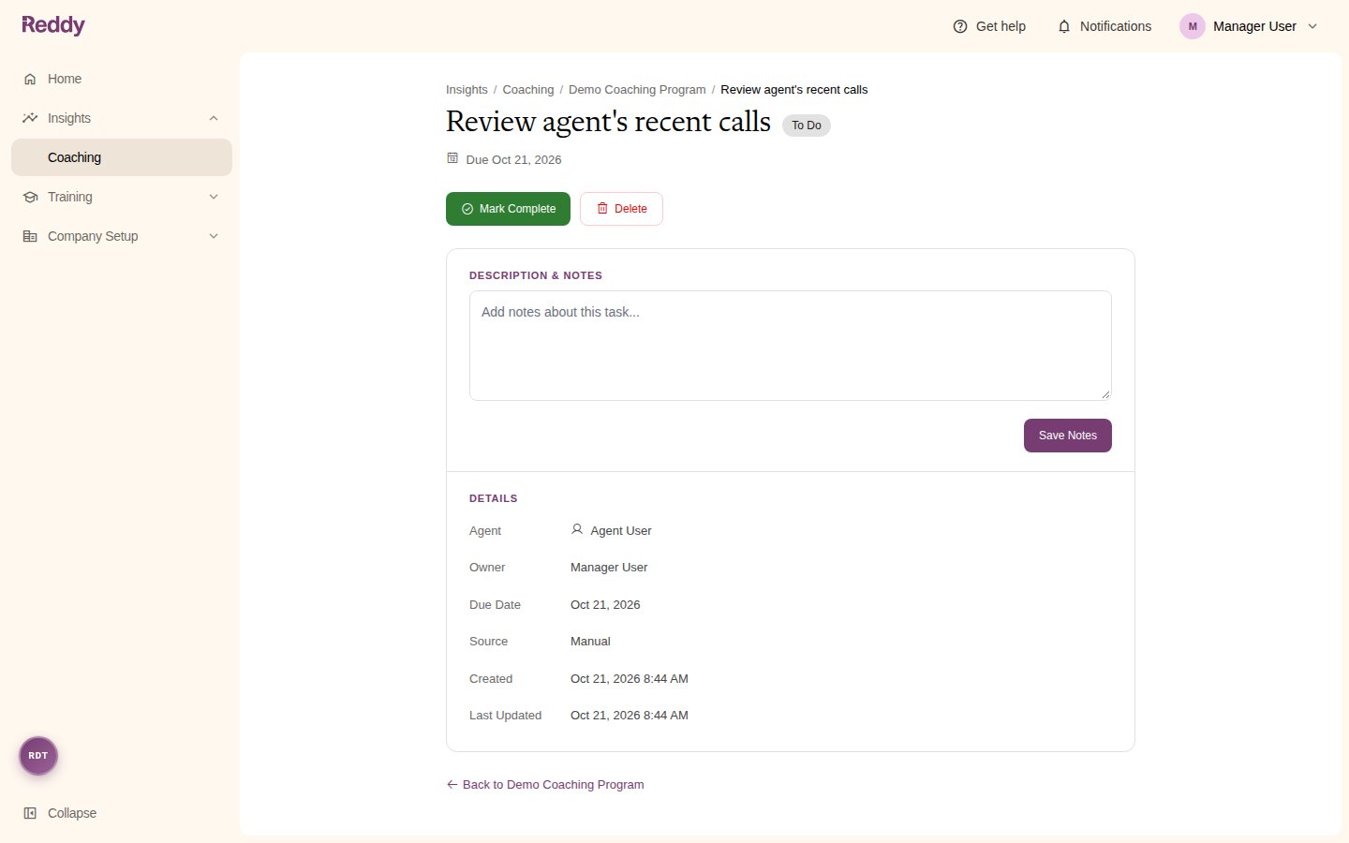The width and height of the screenshot is (1349, 843).
Task: Click the Source value Manual
Action: (x=590, y=642)
